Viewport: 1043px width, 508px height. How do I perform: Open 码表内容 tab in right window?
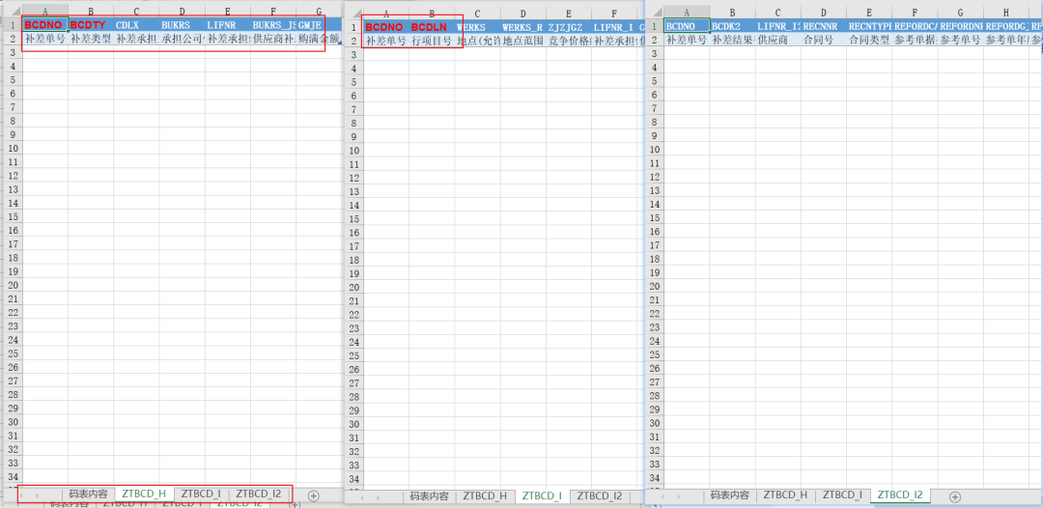(730, 495)
